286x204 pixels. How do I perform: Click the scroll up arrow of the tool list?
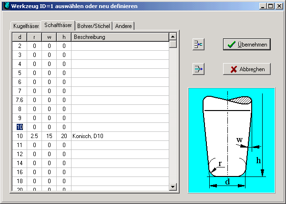[x=173, y=37]
